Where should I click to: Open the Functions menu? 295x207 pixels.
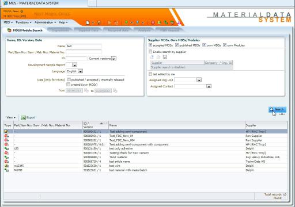(24, 22)
